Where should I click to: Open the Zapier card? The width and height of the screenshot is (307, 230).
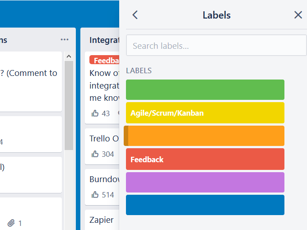(102, 220)
